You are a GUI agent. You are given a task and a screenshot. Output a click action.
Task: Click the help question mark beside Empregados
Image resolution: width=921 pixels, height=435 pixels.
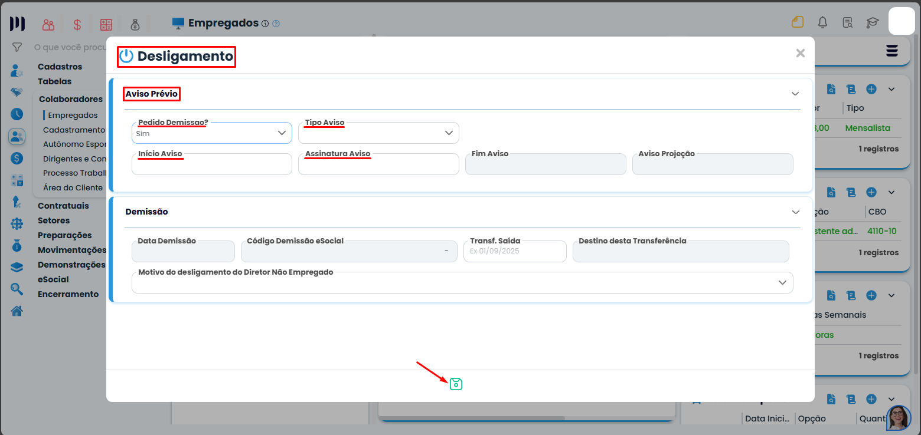click(276, 24)
